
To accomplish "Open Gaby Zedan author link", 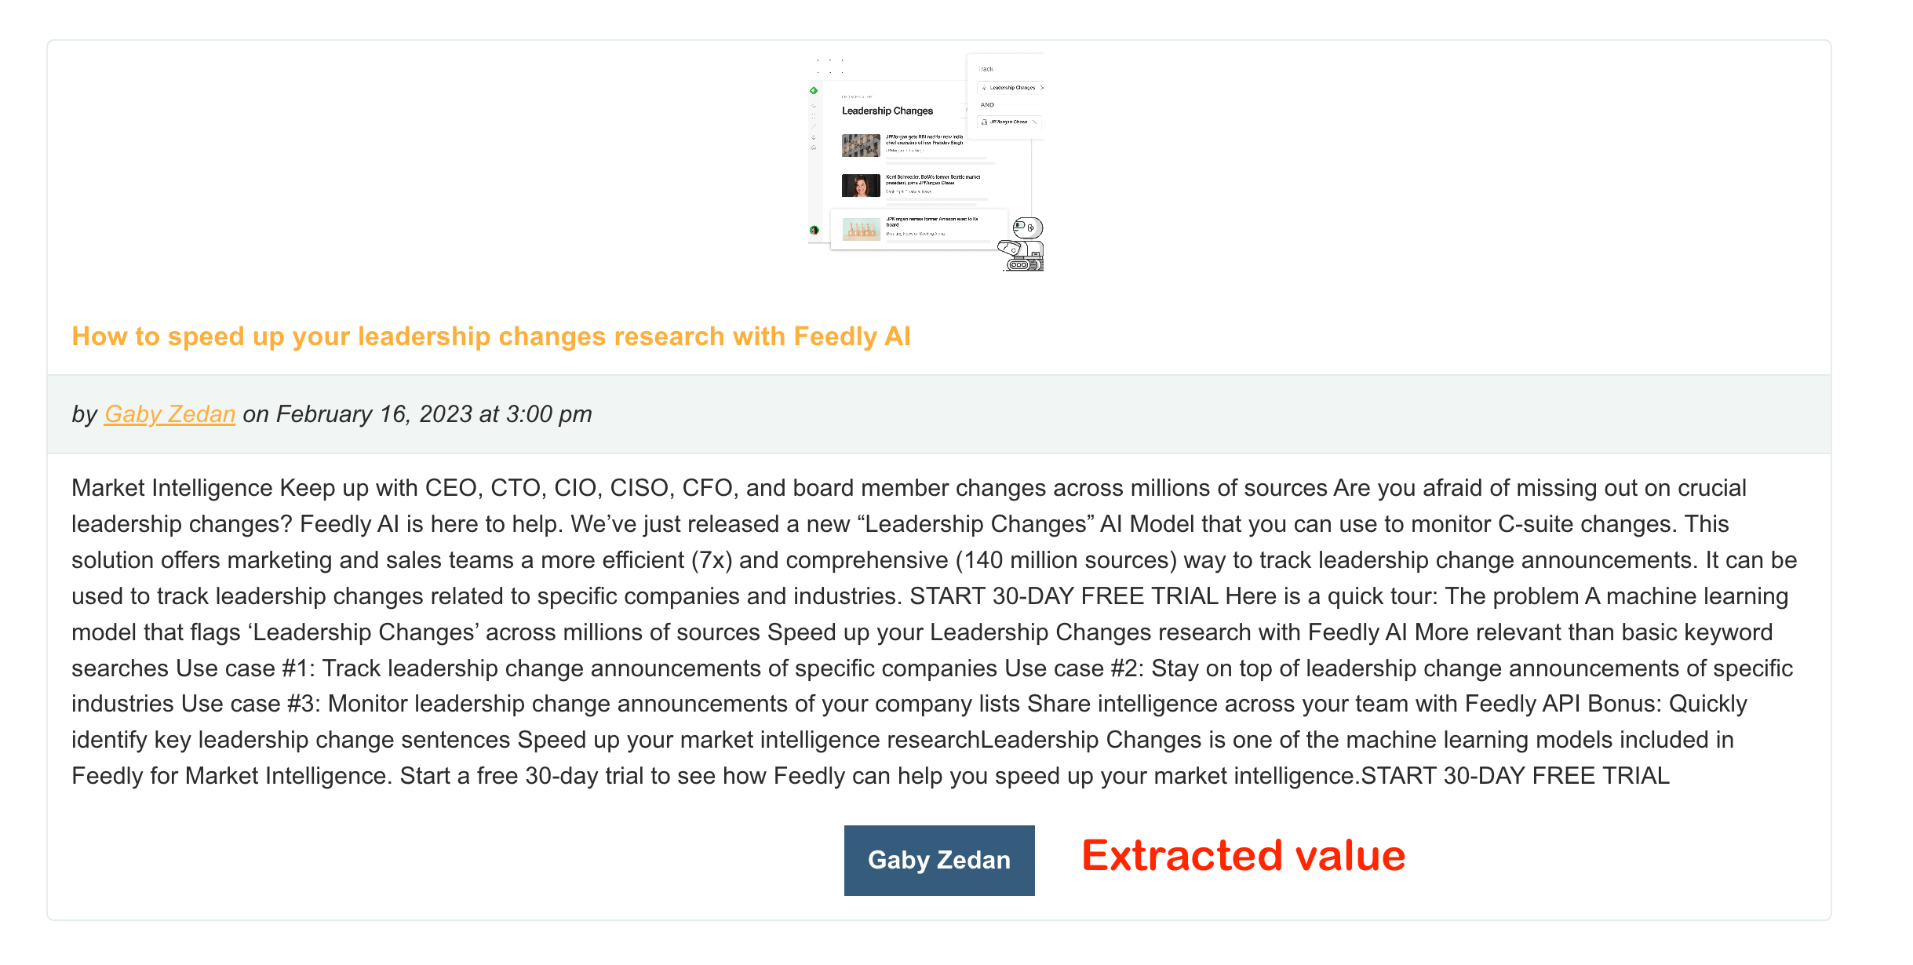I will click(x=169, y=413).
